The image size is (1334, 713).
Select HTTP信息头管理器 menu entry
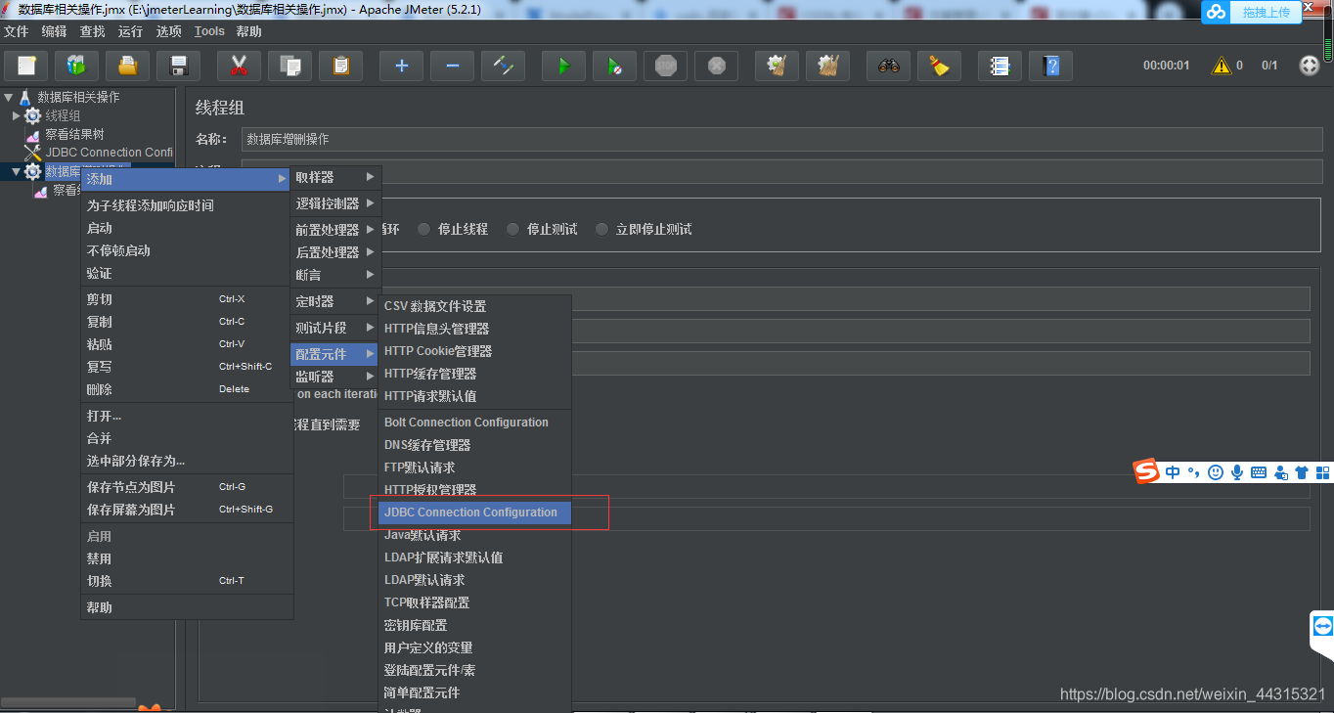pyautogui.click(x=474, y=329)
